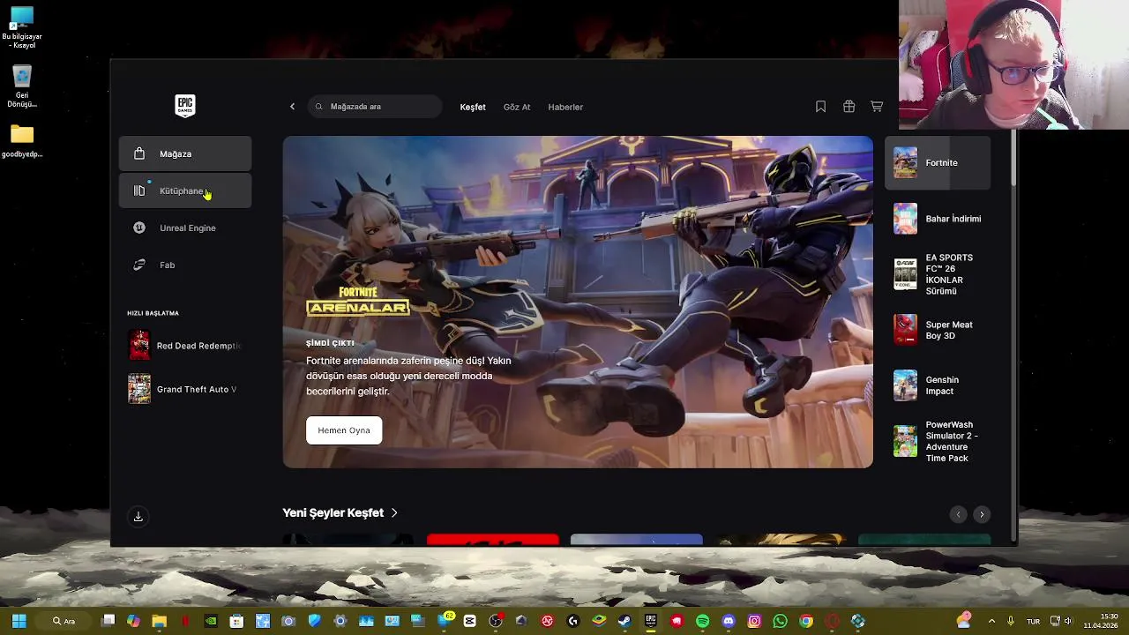The image size is (1129, 635).
Task: Open File Explorer from the taskbar
Action: [159, 621]
